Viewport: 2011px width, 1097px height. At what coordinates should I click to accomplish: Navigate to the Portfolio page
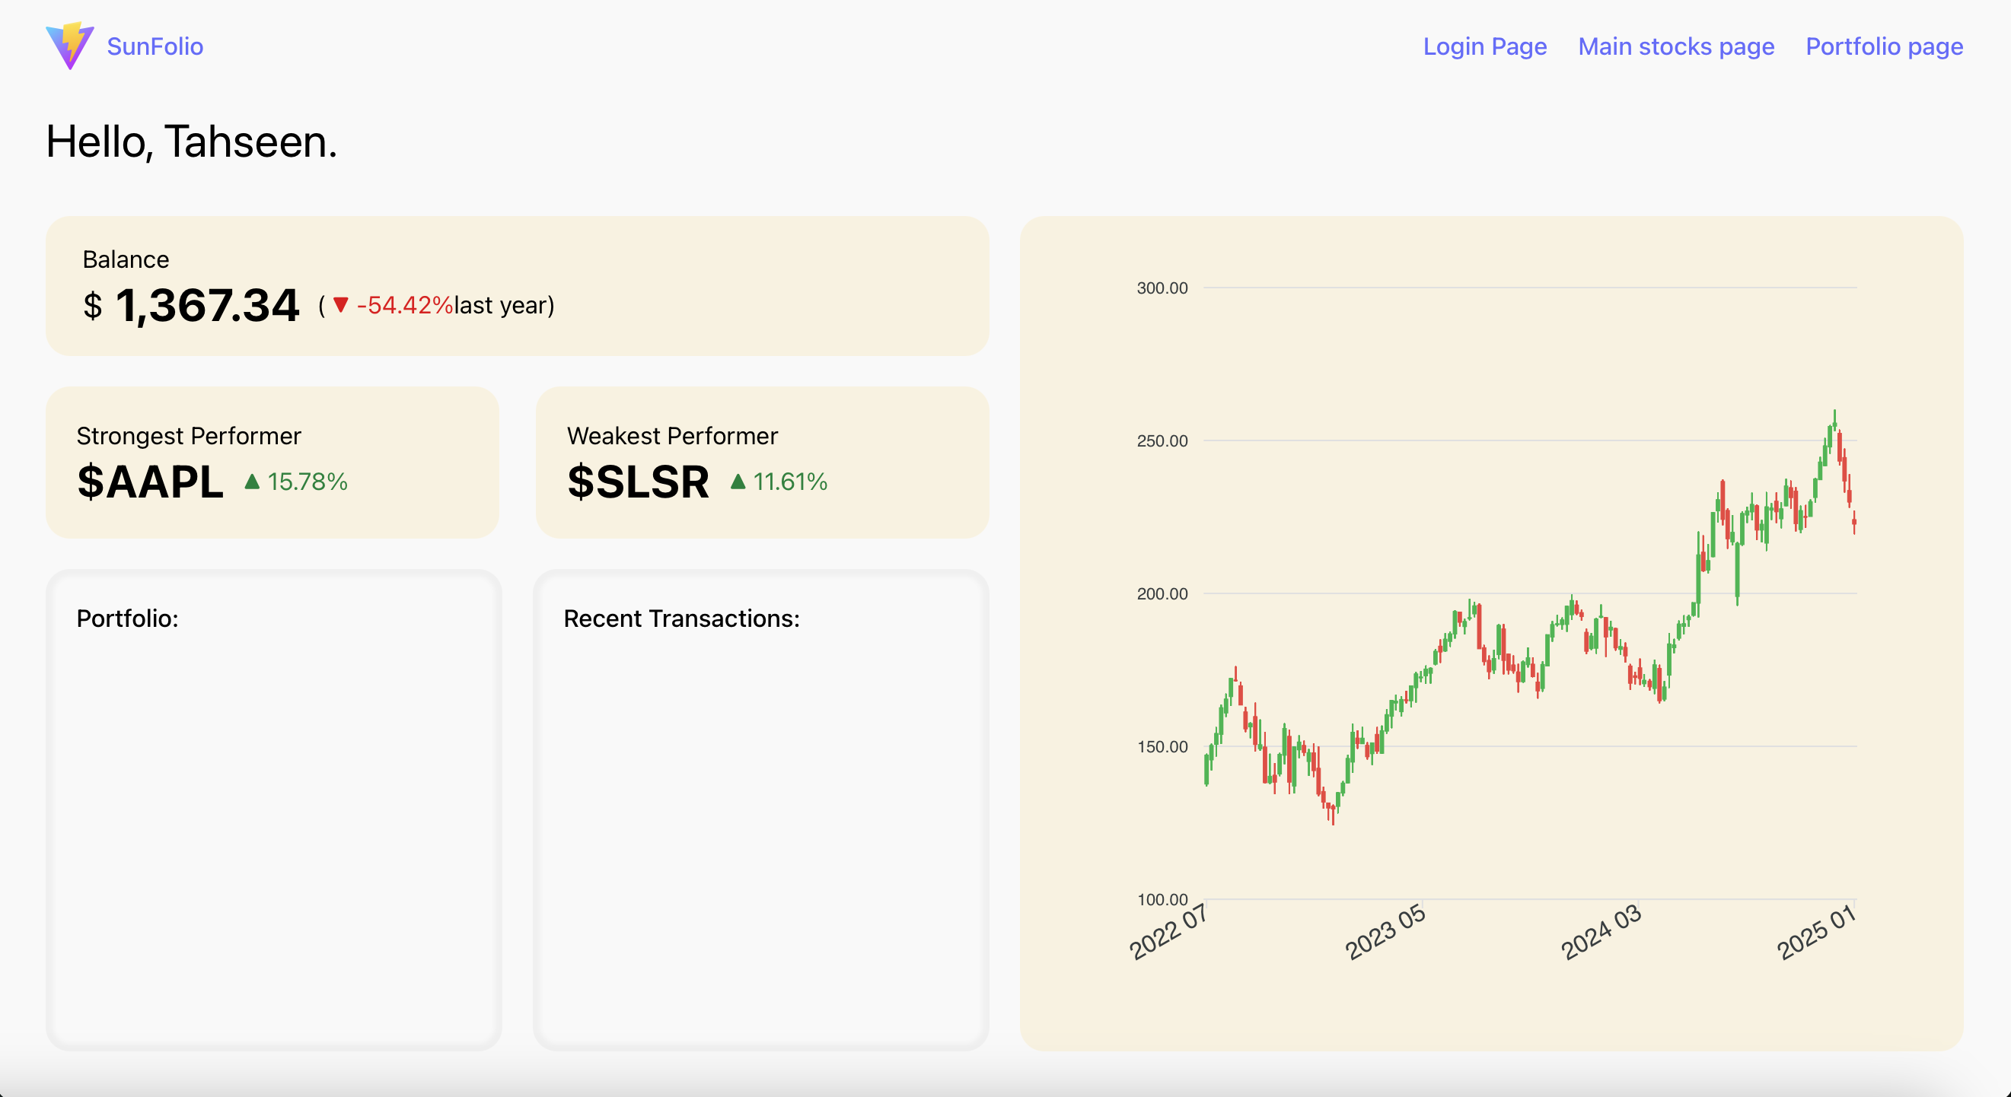[1884, 46]
